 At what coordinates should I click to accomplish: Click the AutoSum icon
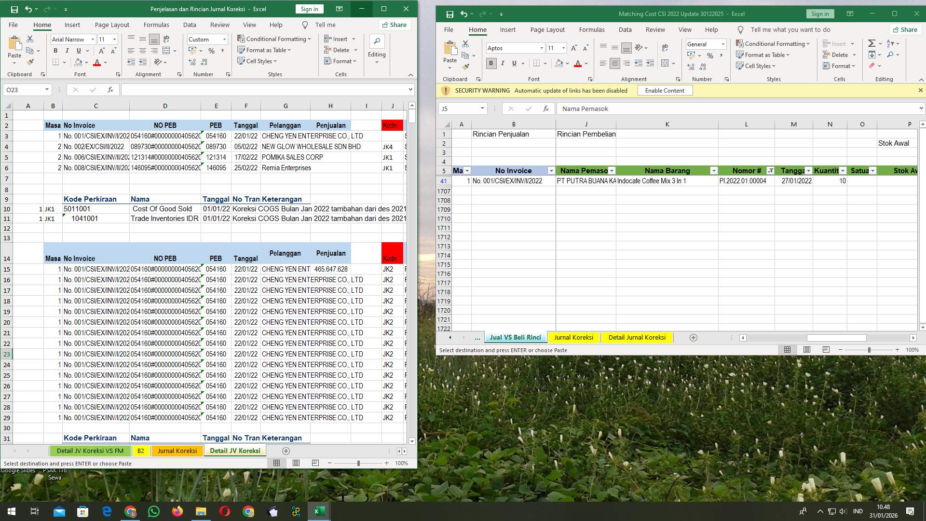pyautogui.click(x=871, y=43)
